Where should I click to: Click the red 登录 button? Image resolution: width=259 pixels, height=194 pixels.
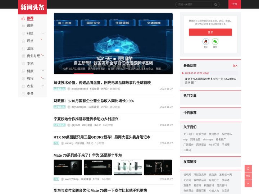210,32
